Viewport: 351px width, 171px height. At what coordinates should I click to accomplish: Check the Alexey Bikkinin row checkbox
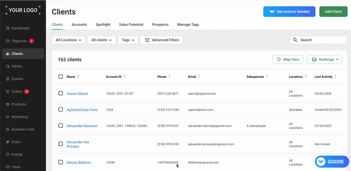coord(61,162)
